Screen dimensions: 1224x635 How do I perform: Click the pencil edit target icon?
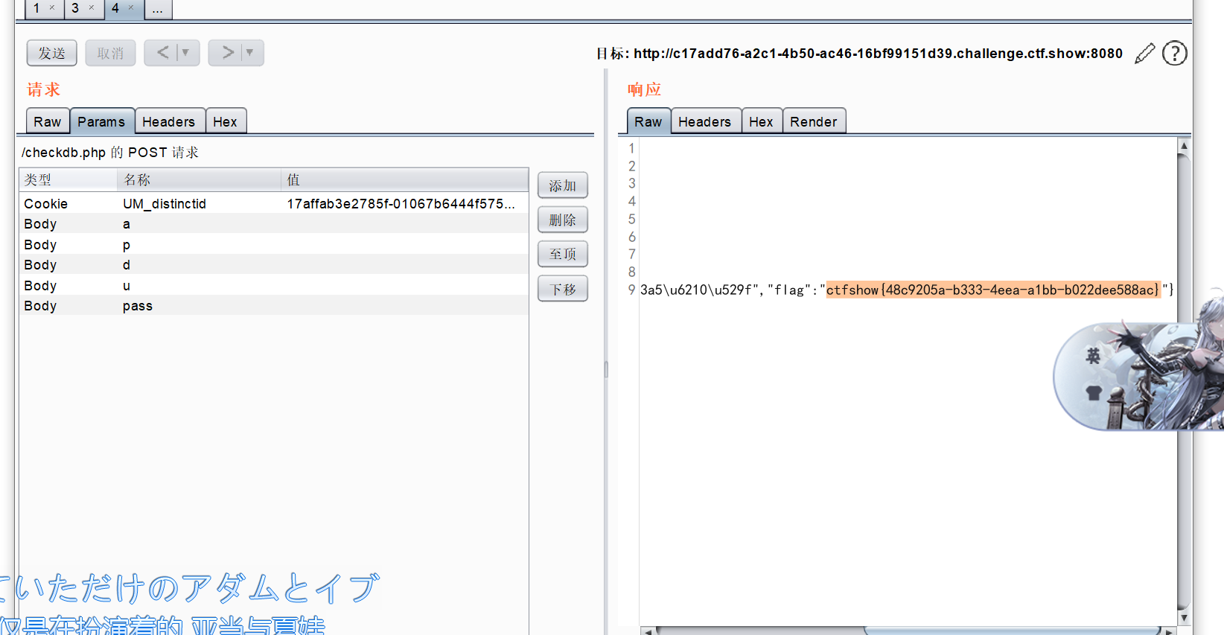pyautogui.click(x=1145, y=54)
